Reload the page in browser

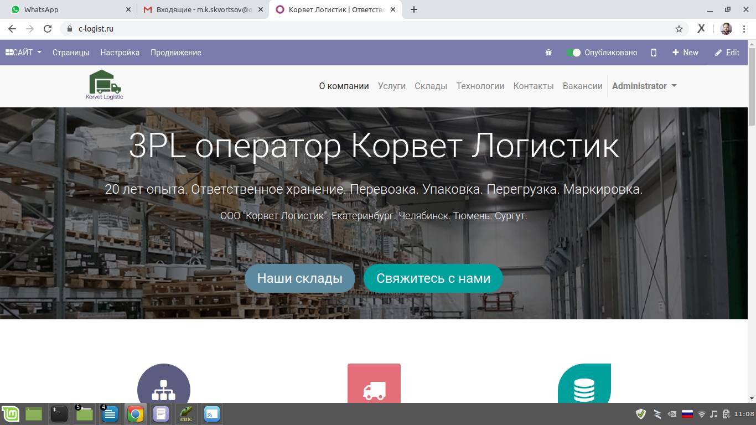48,29
